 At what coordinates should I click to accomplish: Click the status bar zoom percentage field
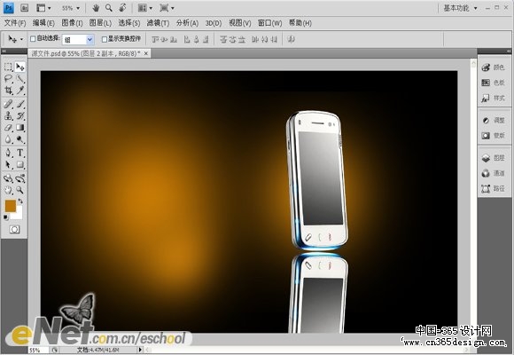point(38,350)
